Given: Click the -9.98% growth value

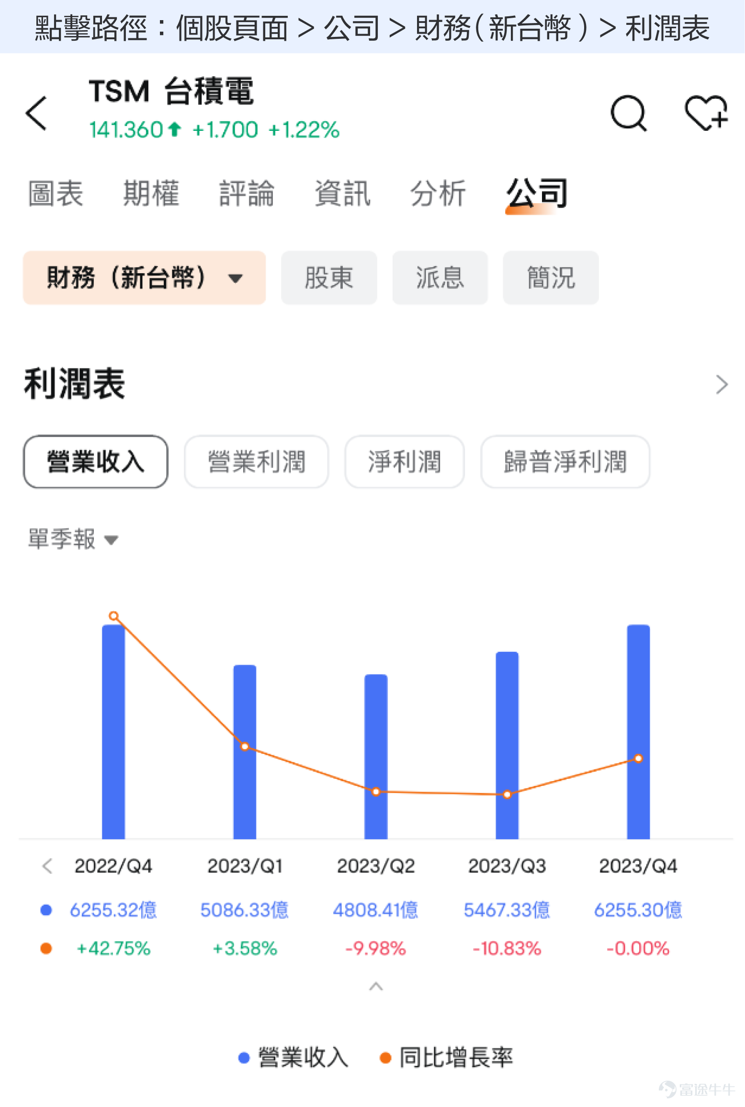Looking at the screenshot, I should pyautogui.click(x=376, y=948).
